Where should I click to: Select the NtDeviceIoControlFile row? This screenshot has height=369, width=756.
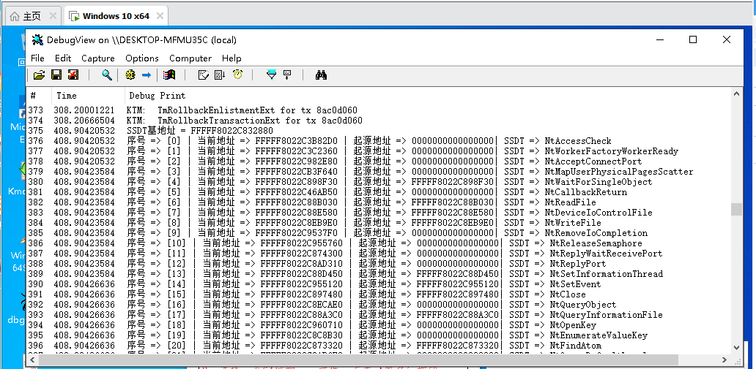click(379, 212)
